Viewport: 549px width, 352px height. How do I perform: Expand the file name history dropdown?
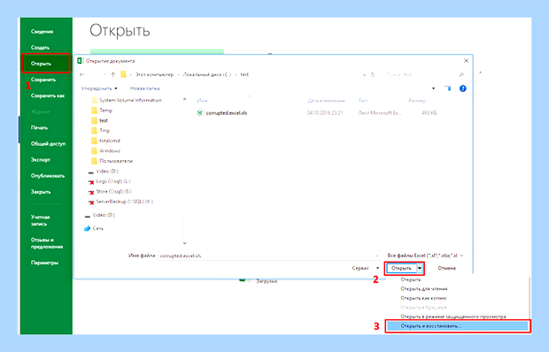377,256
